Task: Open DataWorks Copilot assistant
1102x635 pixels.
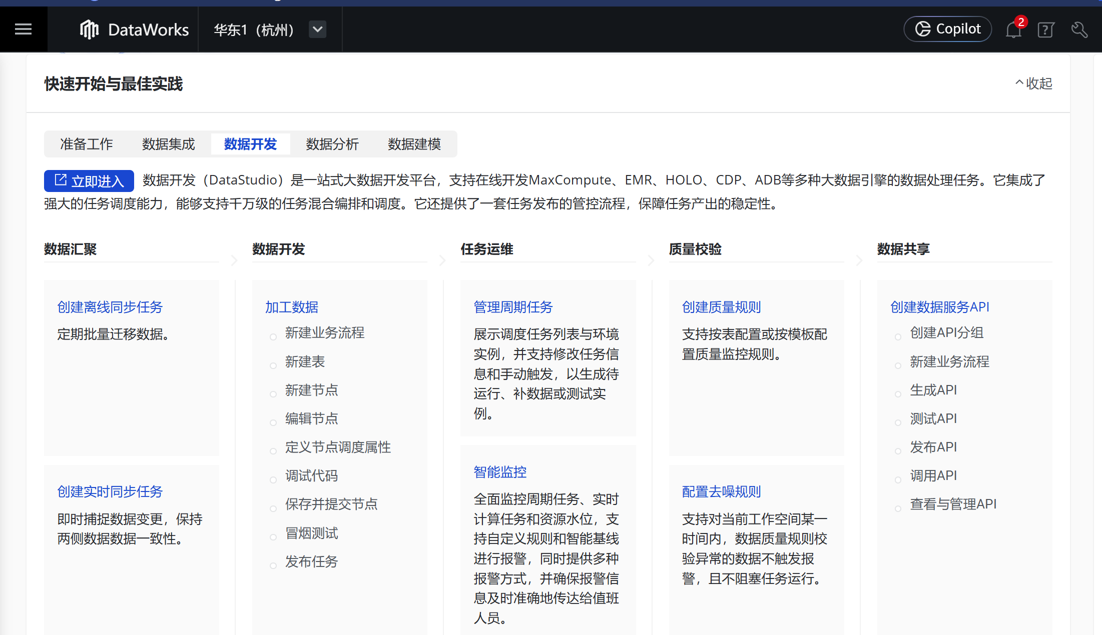Action: pyautogui.click(x=947, y=28)
